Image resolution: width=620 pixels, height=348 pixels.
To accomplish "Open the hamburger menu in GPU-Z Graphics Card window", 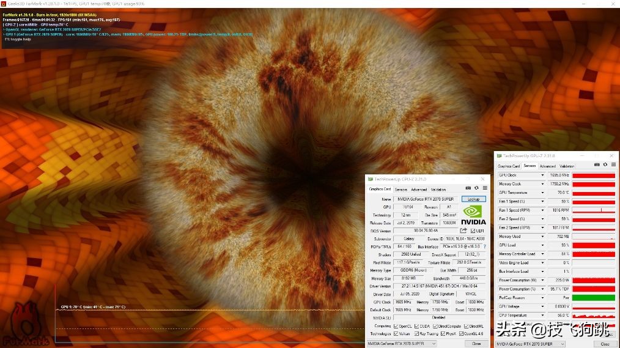I will (x=485, y=188).
